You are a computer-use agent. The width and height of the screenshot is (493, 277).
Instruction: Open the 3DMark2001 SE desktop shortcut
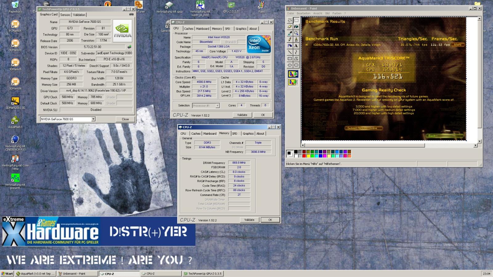coord(15,103)
